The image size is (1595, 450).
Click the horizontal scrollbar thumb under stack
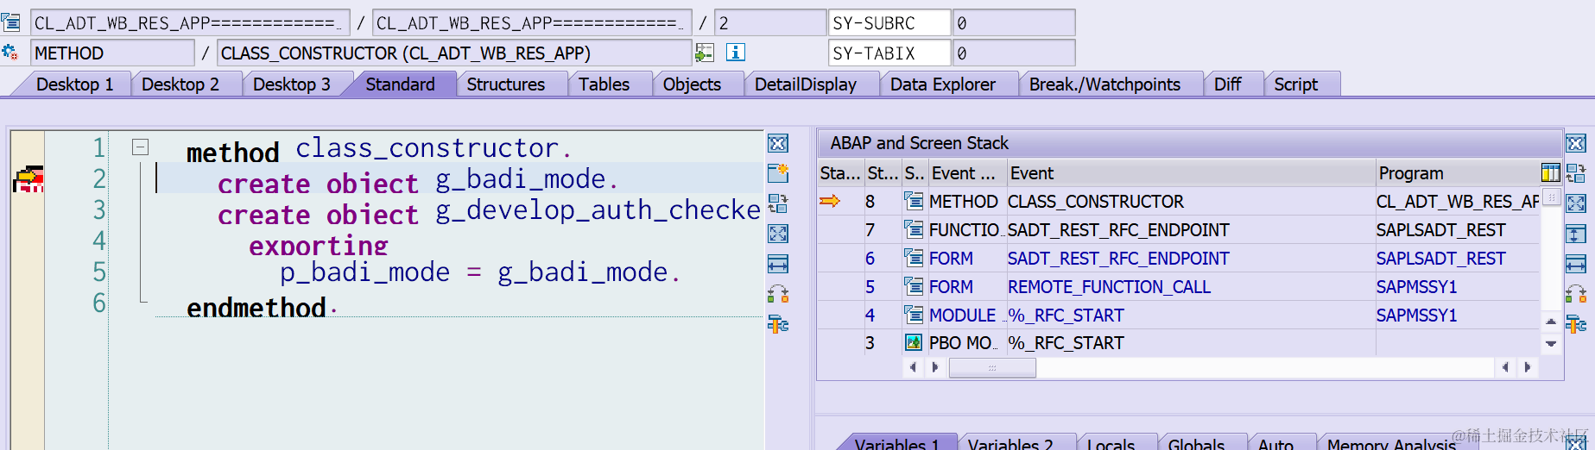click(992, 367)
